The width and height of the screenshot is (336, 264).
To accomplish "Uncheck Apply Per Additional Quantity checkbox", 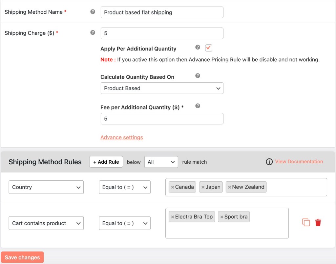I will (x=209, y=48).
